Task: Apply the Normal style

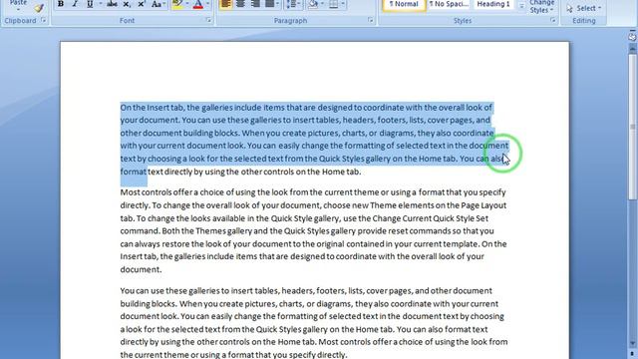Action: click(404, 4)
